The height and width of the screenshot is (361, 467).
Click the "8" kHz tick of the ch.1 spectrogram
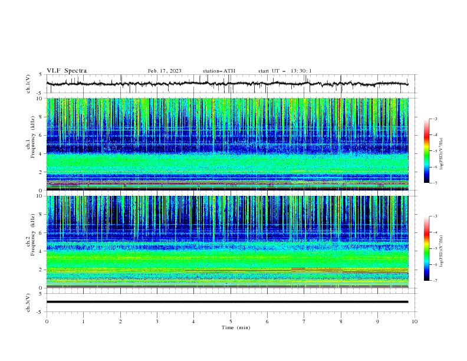[x=42, y=117]
